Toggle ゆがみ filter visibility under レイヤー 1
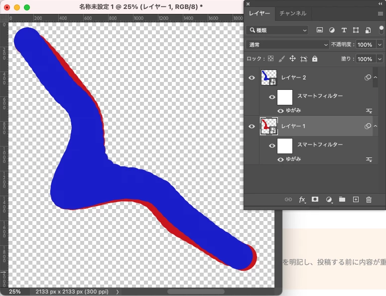The width and height of the screenshot is (386, 296). pyautogui.click(x=280, y=159)
